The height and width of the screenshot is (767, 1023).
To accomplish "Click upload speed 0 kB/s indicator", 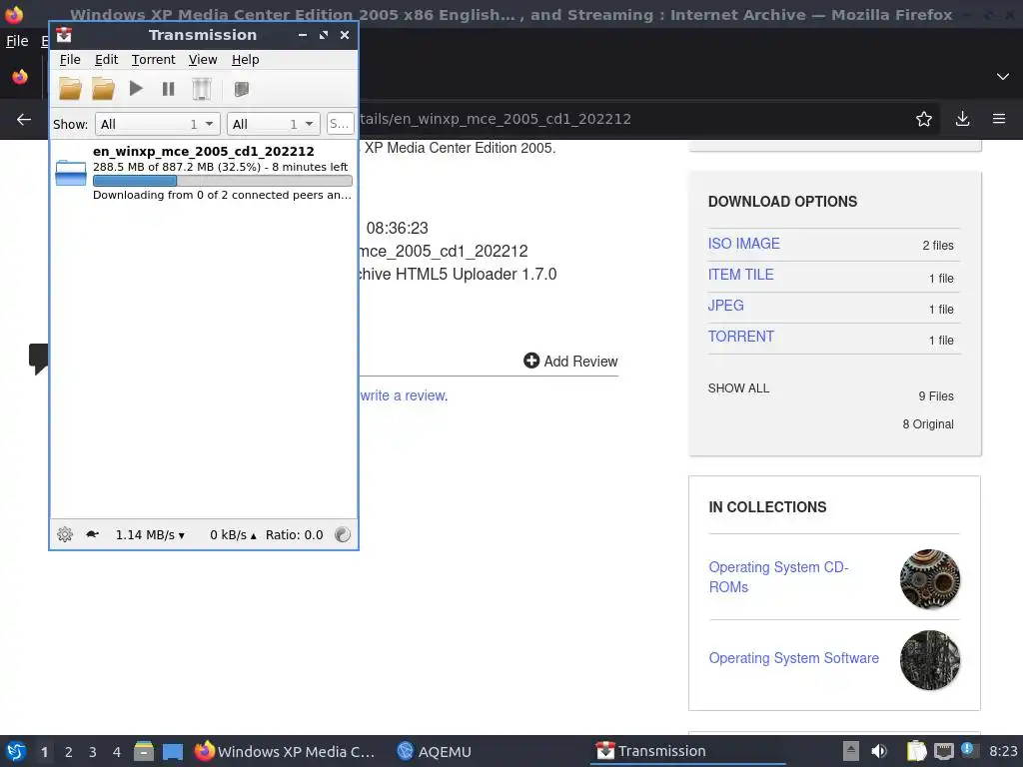I will 233,535.
